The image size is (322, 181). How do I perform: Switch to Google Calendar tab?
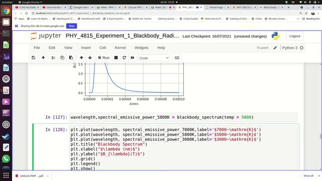(81, 7)
